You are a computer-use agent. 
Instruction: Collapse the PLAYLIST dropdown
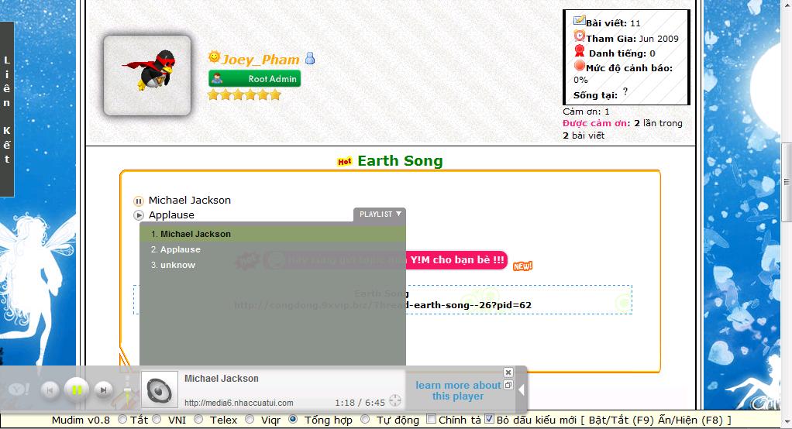[x=380, y=214]
